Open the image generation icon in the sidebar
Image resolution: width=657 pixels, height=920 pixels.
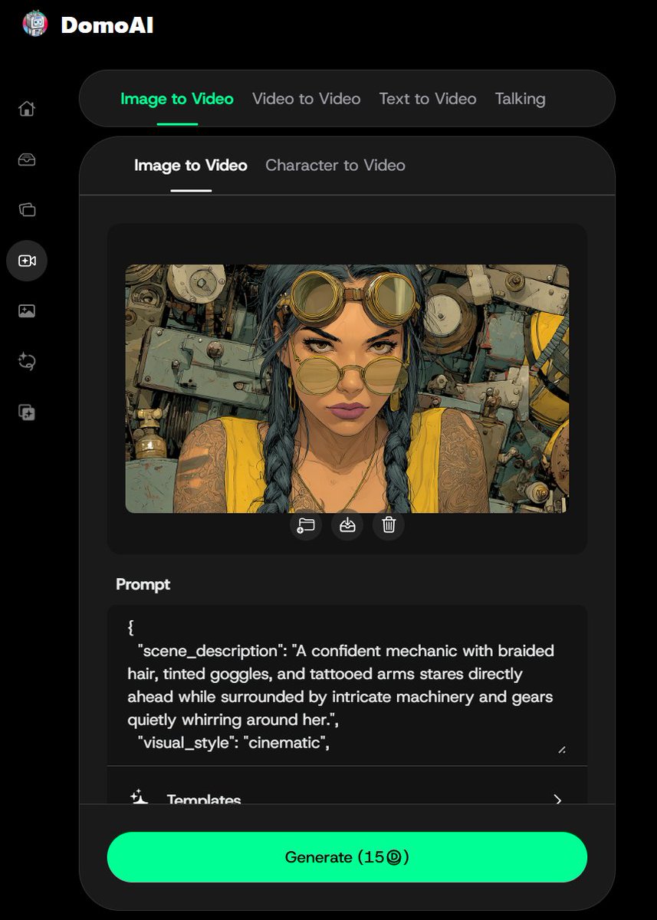27,311
